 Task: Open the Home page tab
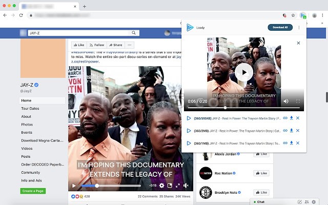click(x=42, y=100)
